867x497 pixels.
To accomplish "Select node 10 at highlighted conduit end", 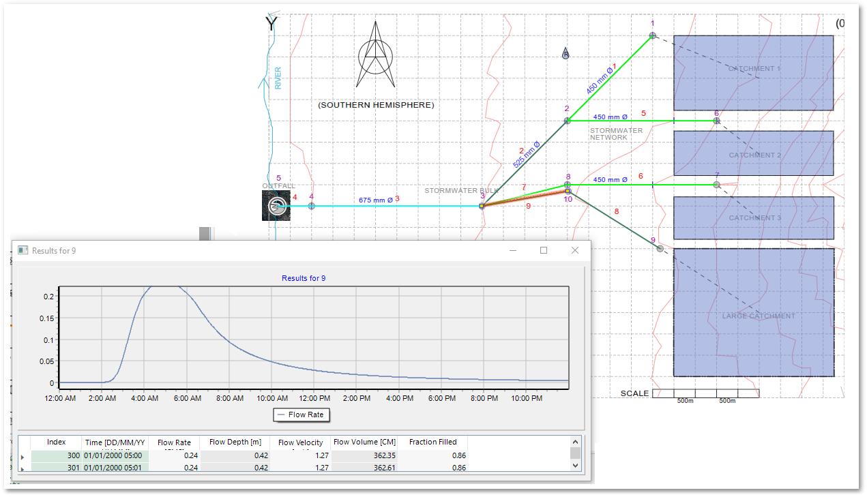I will [x=568, y=192].
